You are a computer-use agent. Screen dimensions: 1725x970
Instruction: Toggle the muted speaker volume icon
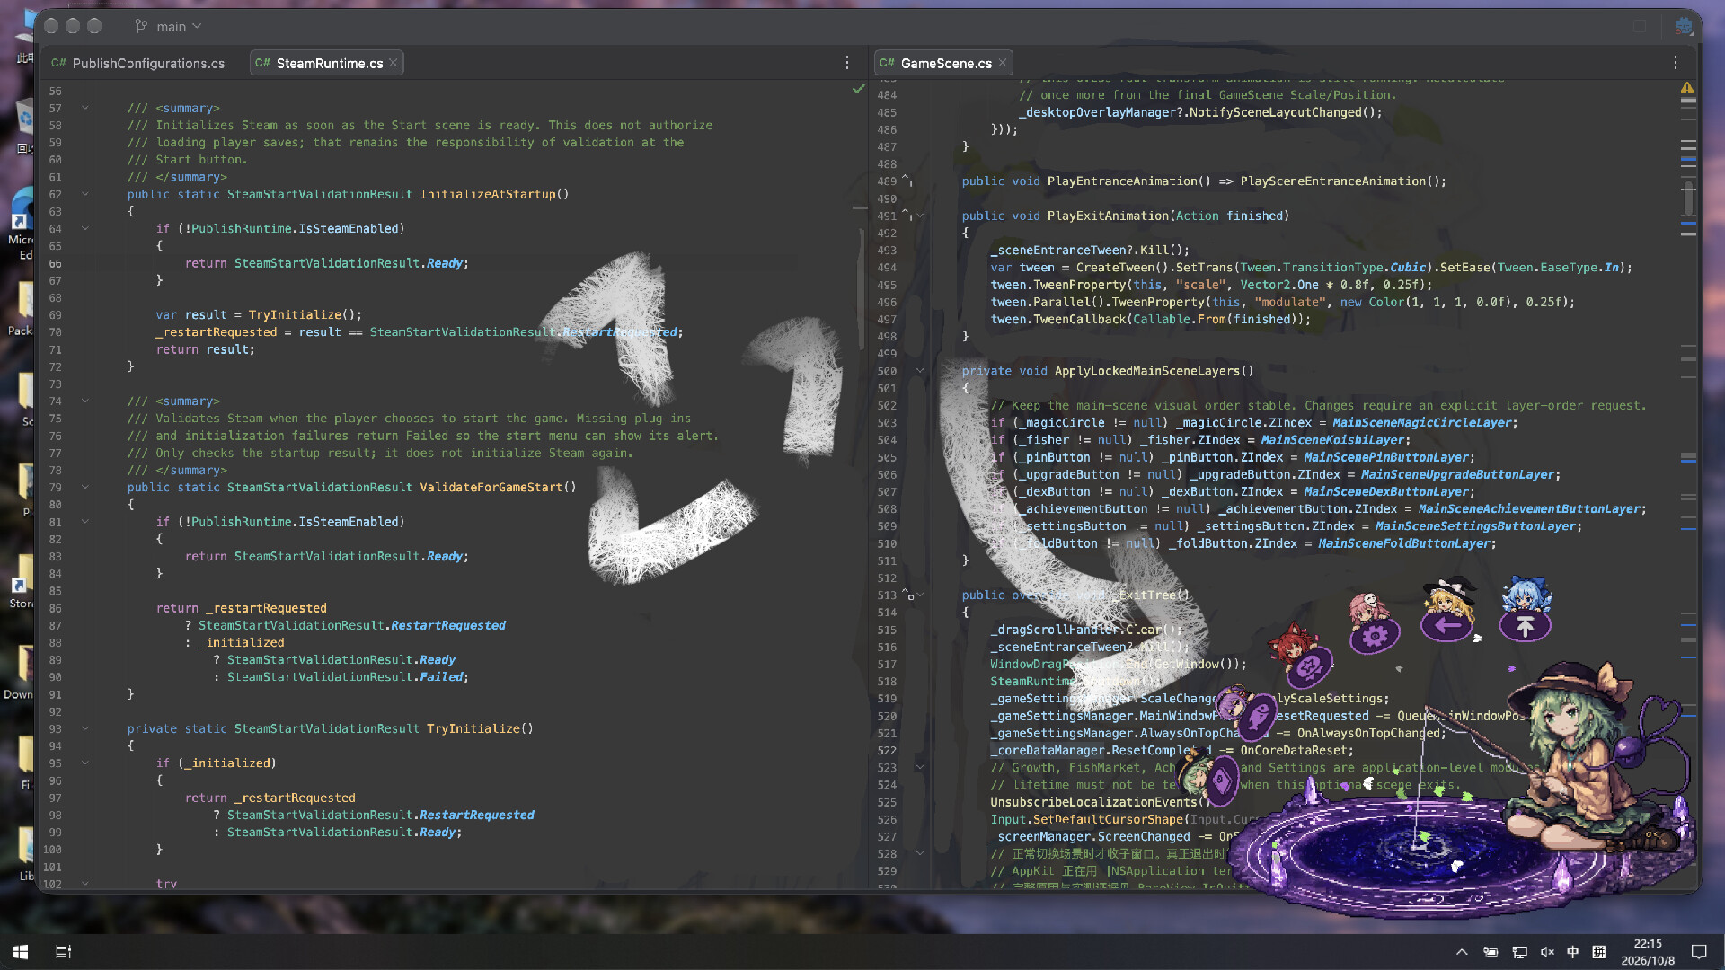point(1547,952)
